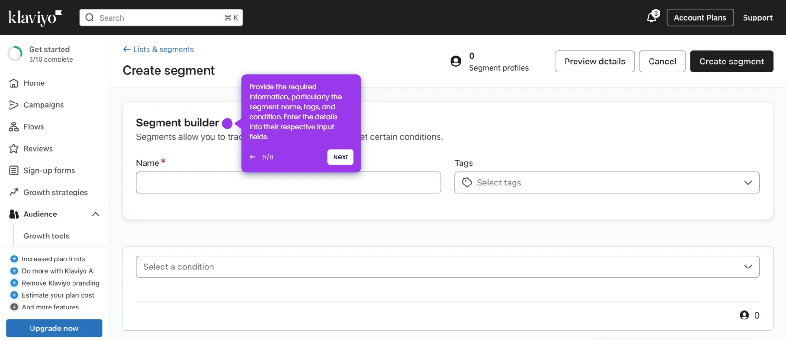Click the Segment profiles person icon
This screenshot has width=786, height=340.
pyautogui.click(x=456, y=62)
